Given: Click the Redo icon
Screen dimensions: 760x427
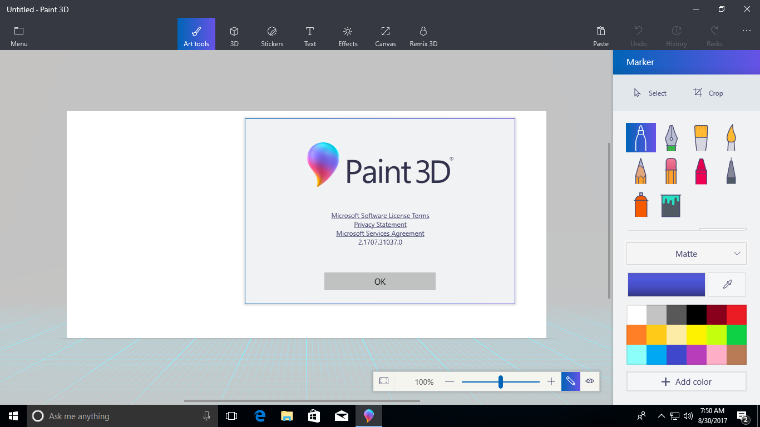Looking at the screenshot, I should 714,31.
